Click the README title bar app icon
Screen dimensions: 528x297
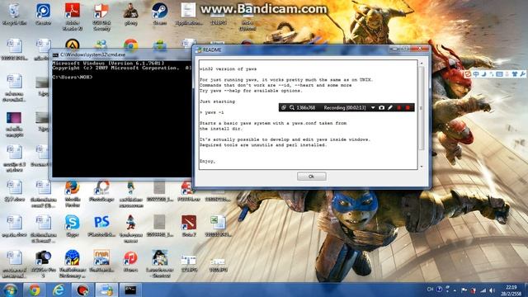[199, 49]
